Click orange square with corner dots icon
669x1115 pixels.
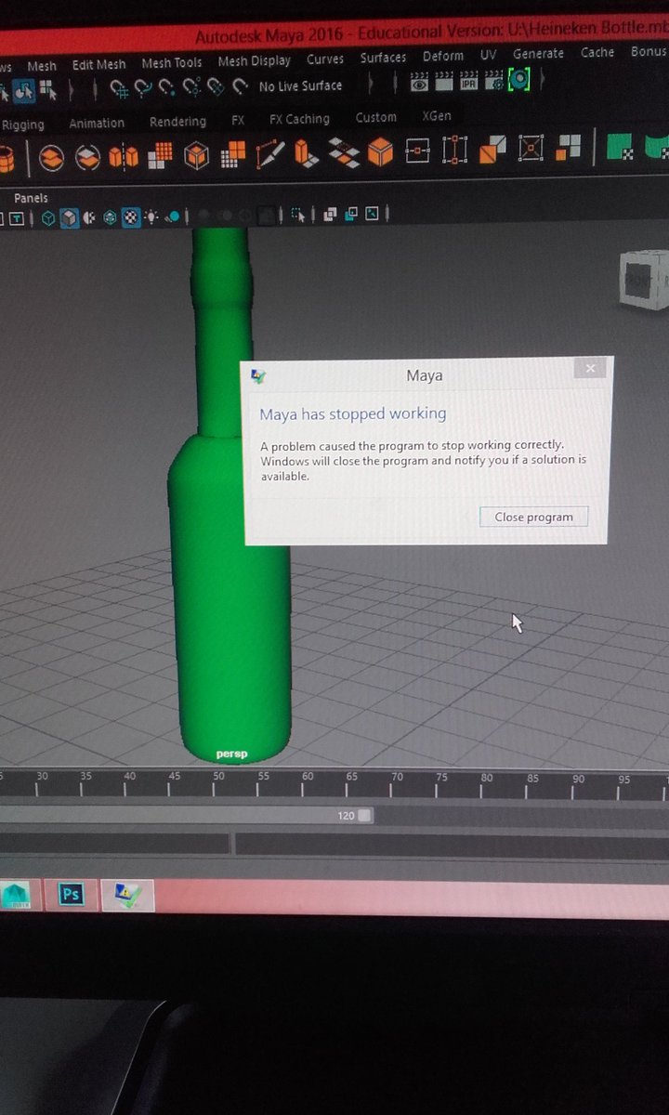click(531, 148)
